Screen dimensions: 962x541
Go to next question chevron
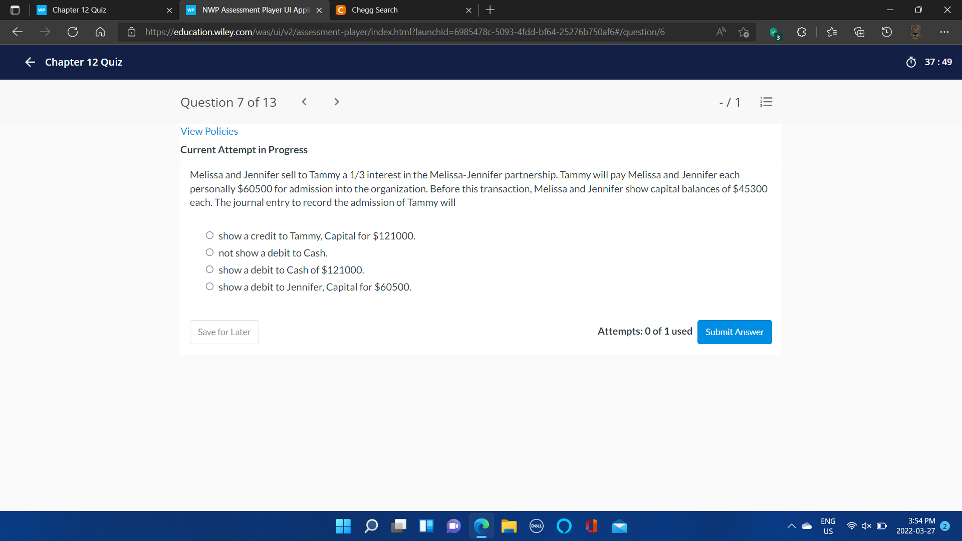click(336, 102)
